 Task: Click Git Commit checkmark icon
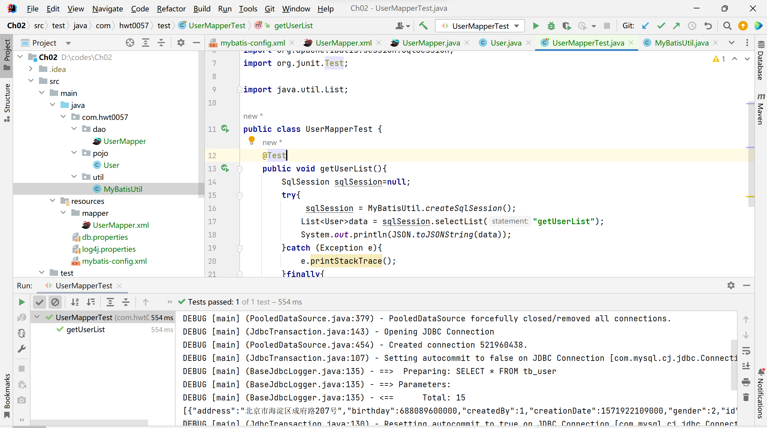(x=661, y=26)
